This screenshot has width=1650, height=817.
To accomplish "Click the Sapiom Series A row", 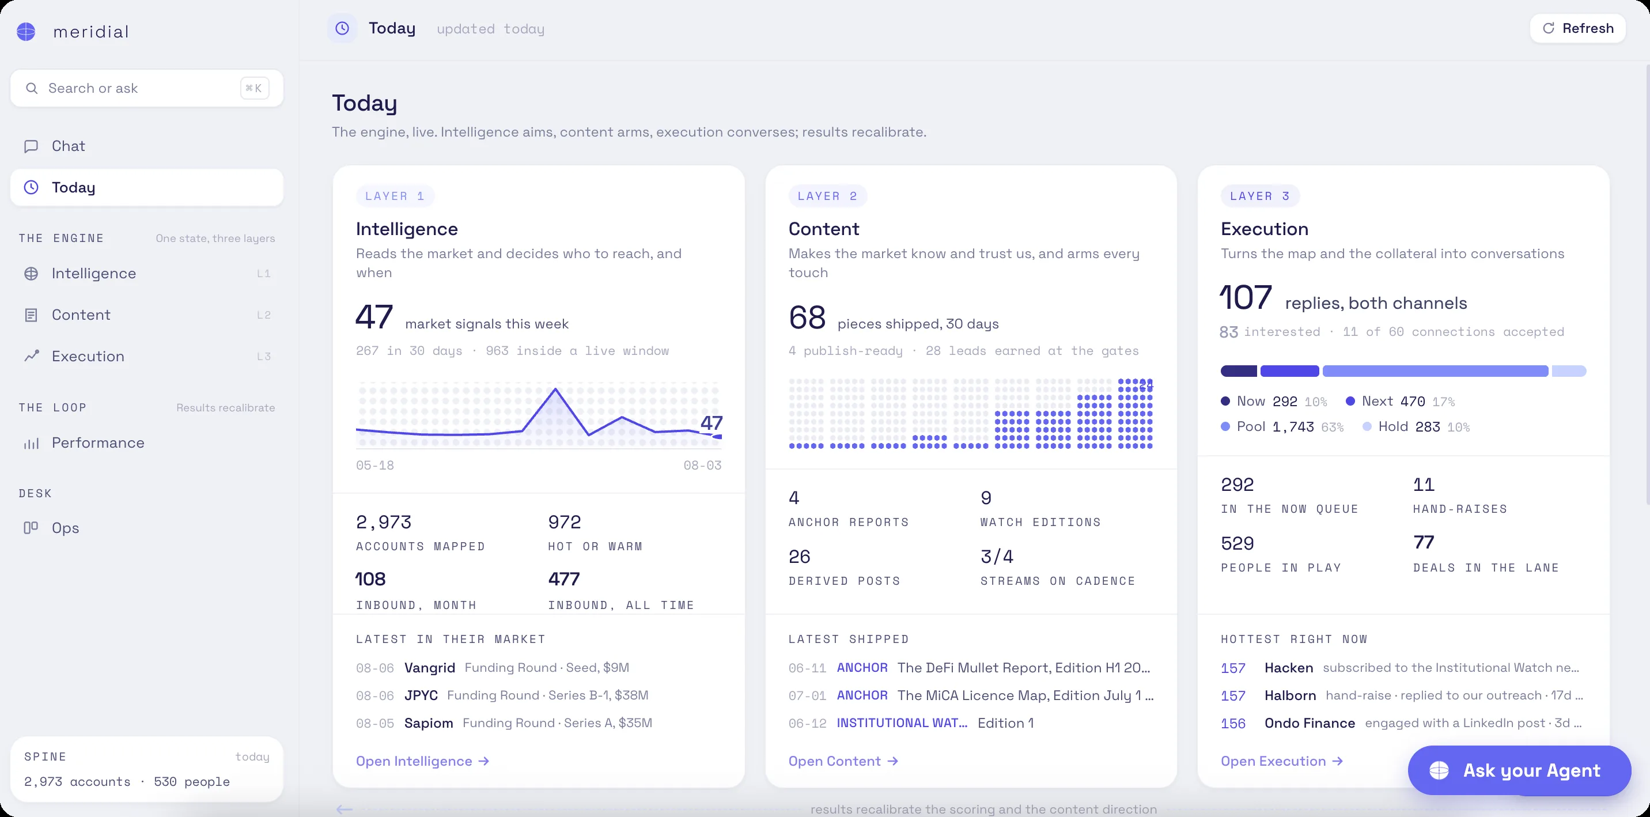I will click(x=539, y=723).
